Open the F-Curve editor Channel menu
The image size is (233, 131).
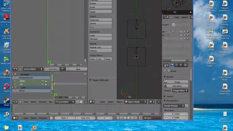click(x=42, y=102)
